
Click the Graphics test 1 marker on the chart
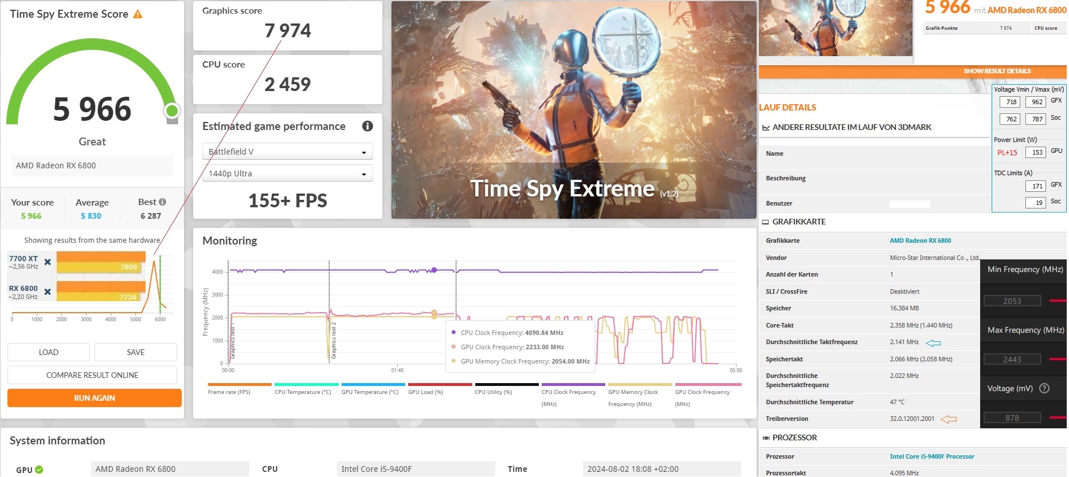click(232, 341)
